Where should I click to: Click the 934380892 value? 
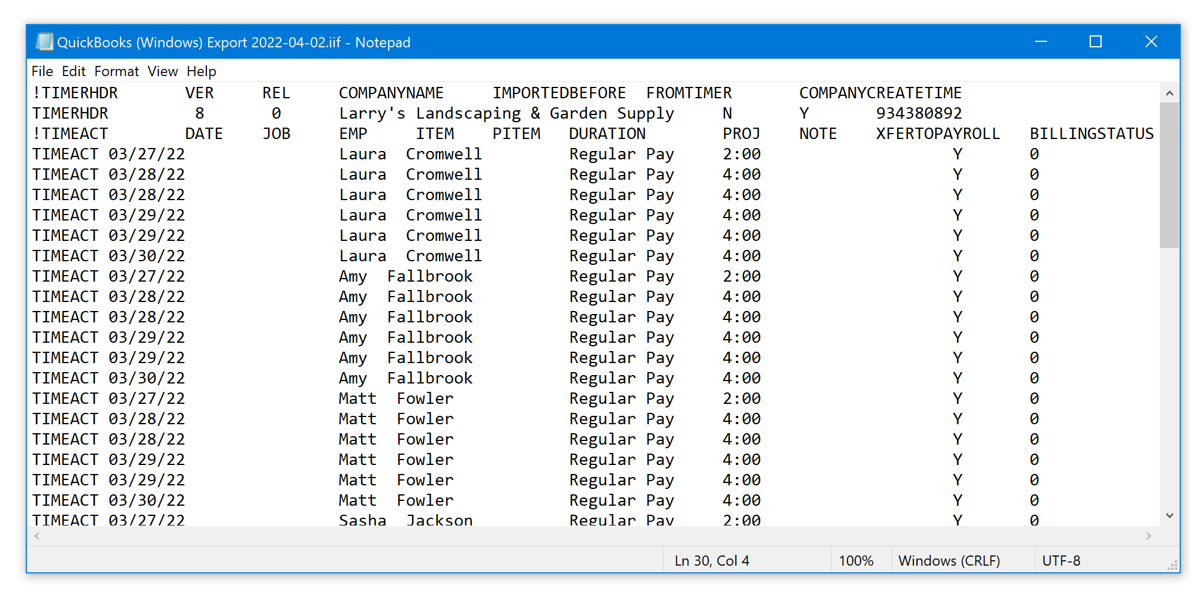[919, 113]
